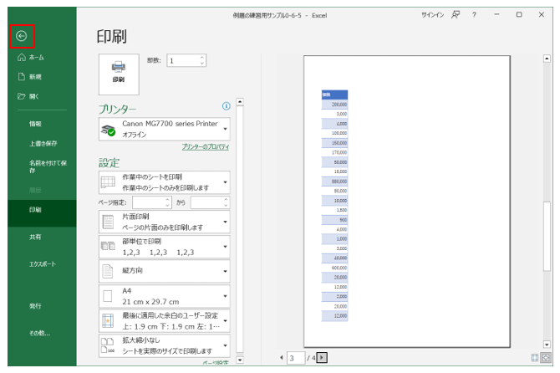Click the help question mark icon
This screenshot has width=560, height=373.
pos(474,14)
